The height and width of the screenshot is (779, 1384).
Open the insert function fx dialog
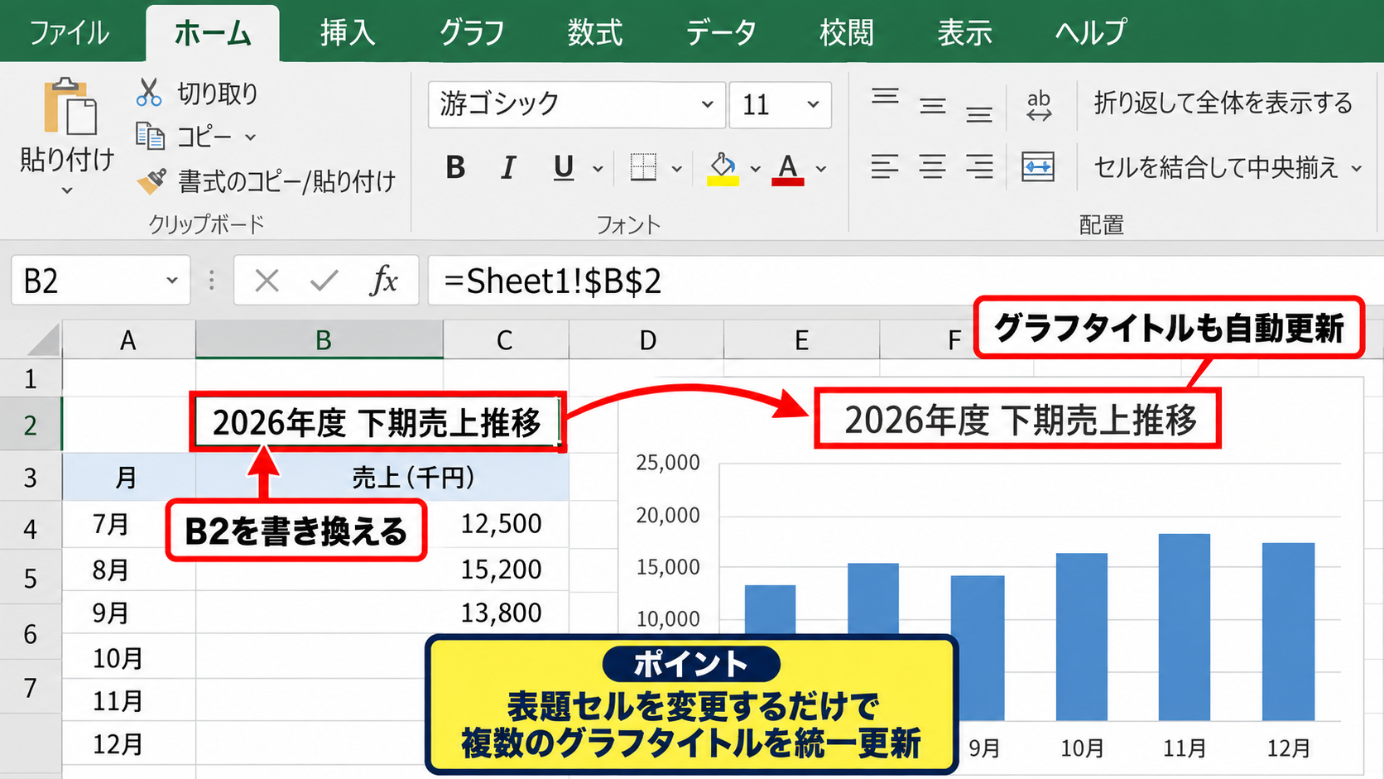pos(384,281)
